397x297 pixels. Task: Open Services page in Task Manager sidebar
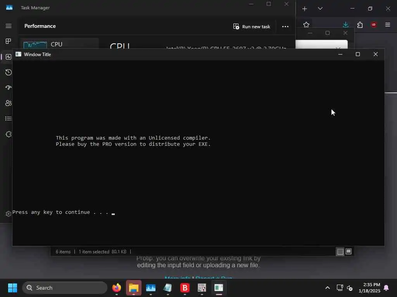(x=9, y=134)
